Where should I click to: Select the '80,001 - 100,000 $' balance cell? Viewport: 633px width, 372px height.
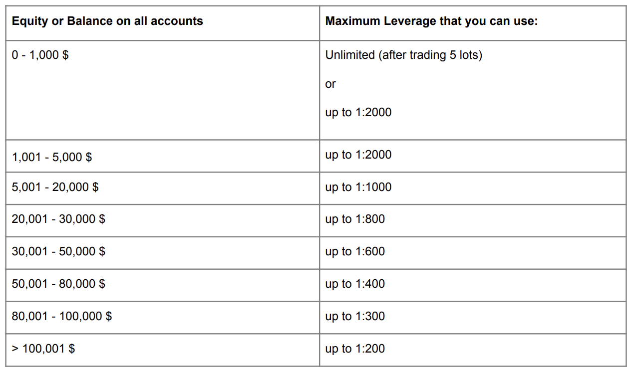click(62, 316)
